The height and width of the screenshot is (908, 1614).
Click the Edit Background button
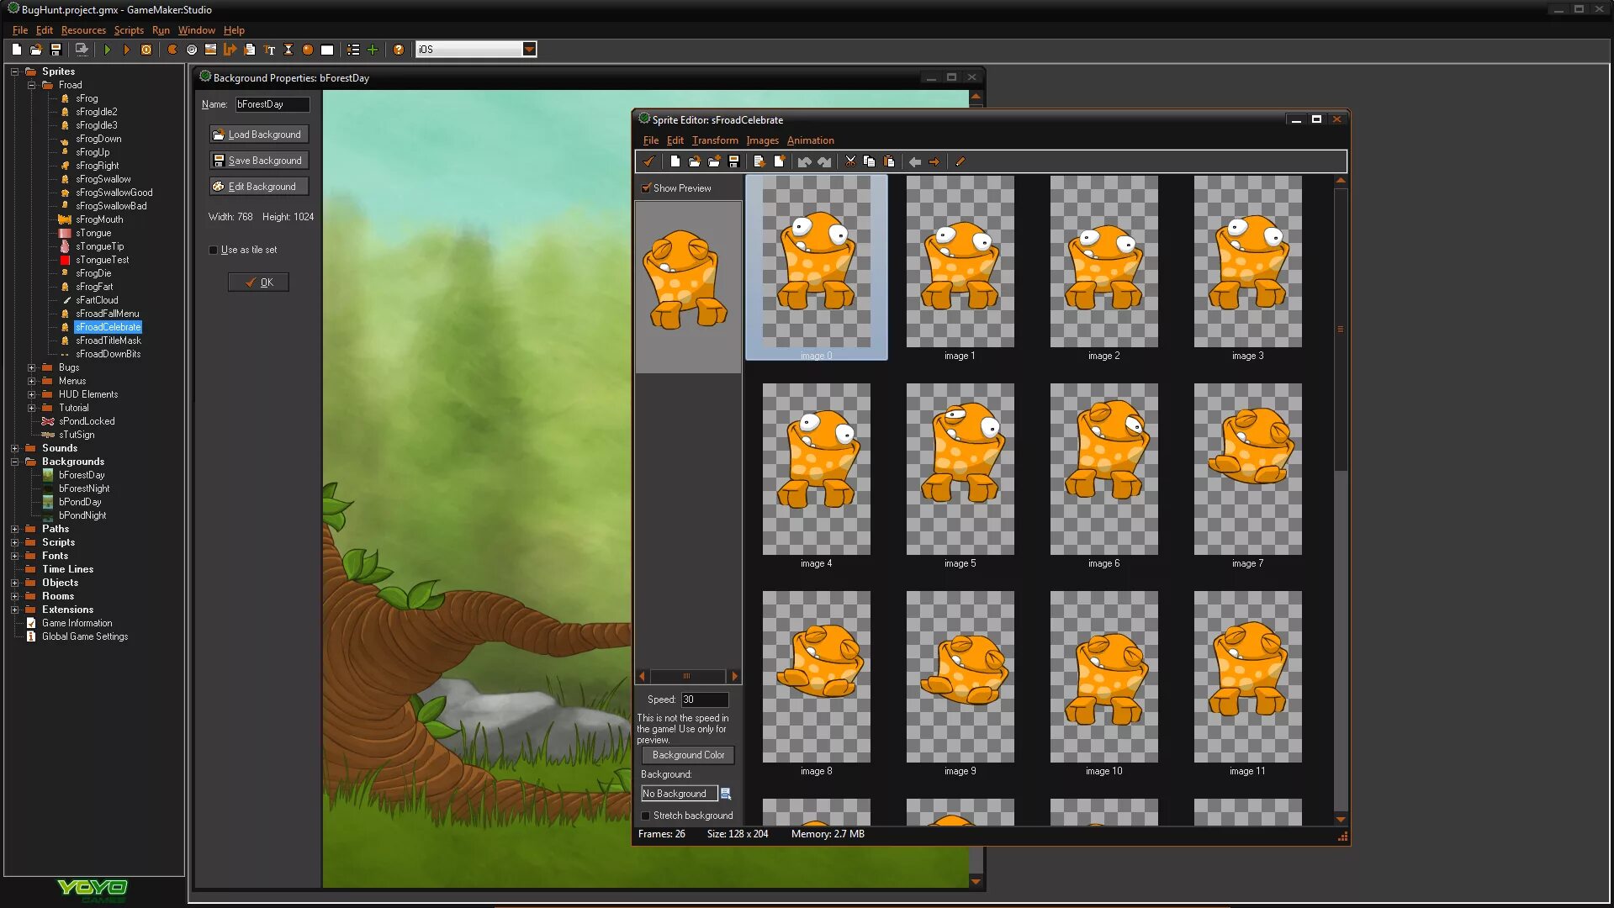(x=259, y=187)
